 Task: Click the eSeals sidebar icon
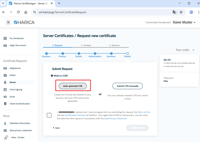click(5, 75)
